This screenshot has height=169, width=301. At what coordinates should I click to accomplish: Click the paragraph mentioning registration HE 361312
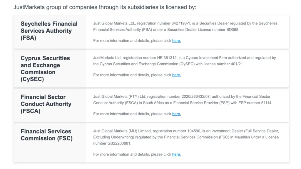pyautogui.click(x=185, y=61)
